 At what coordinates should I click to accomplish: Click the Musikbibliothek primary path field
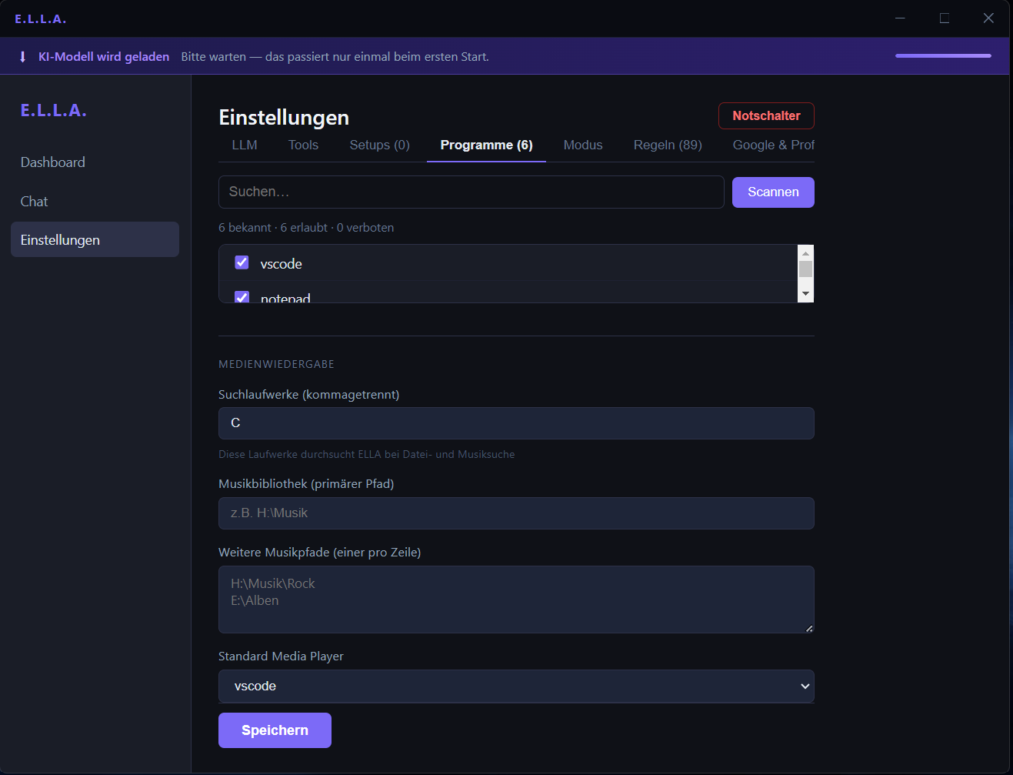point(516,513)
